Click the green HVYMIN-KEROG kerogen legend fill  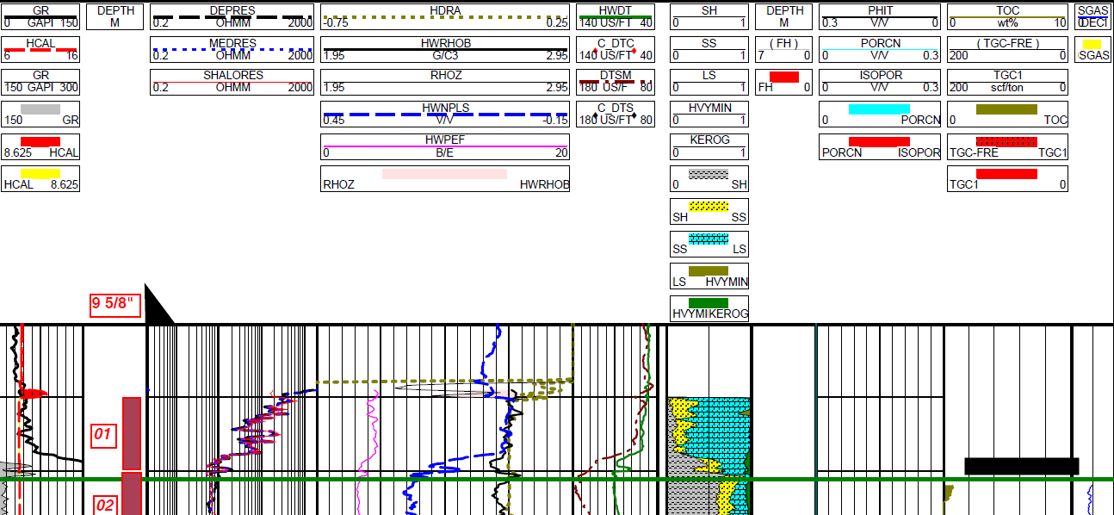coord(709,303)
